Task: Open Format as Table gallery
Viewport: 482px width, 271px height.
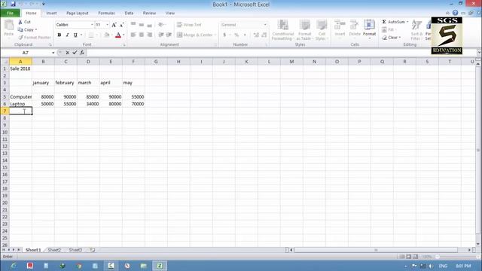Action: [x=304, y=30]
